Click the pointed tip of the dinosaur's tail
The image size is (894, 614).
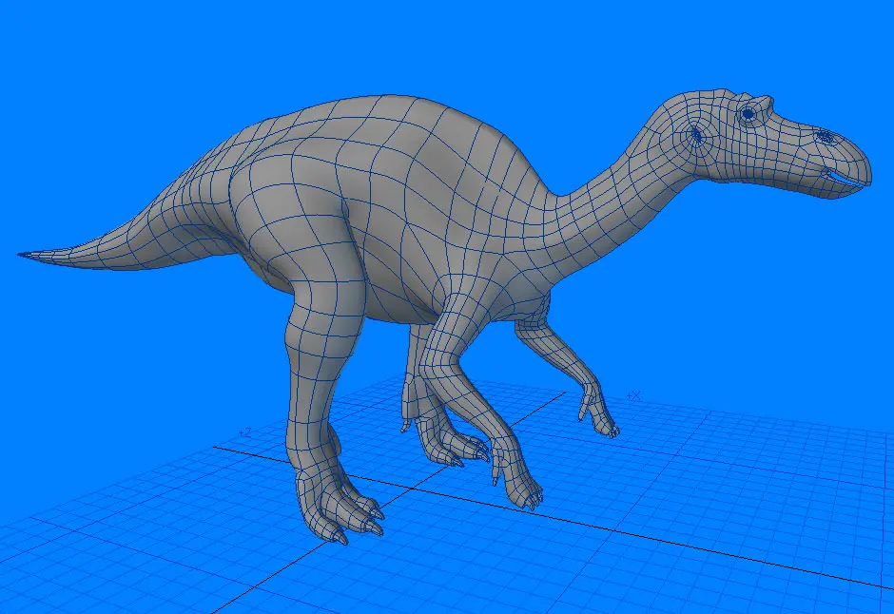[x=24, y=255]
